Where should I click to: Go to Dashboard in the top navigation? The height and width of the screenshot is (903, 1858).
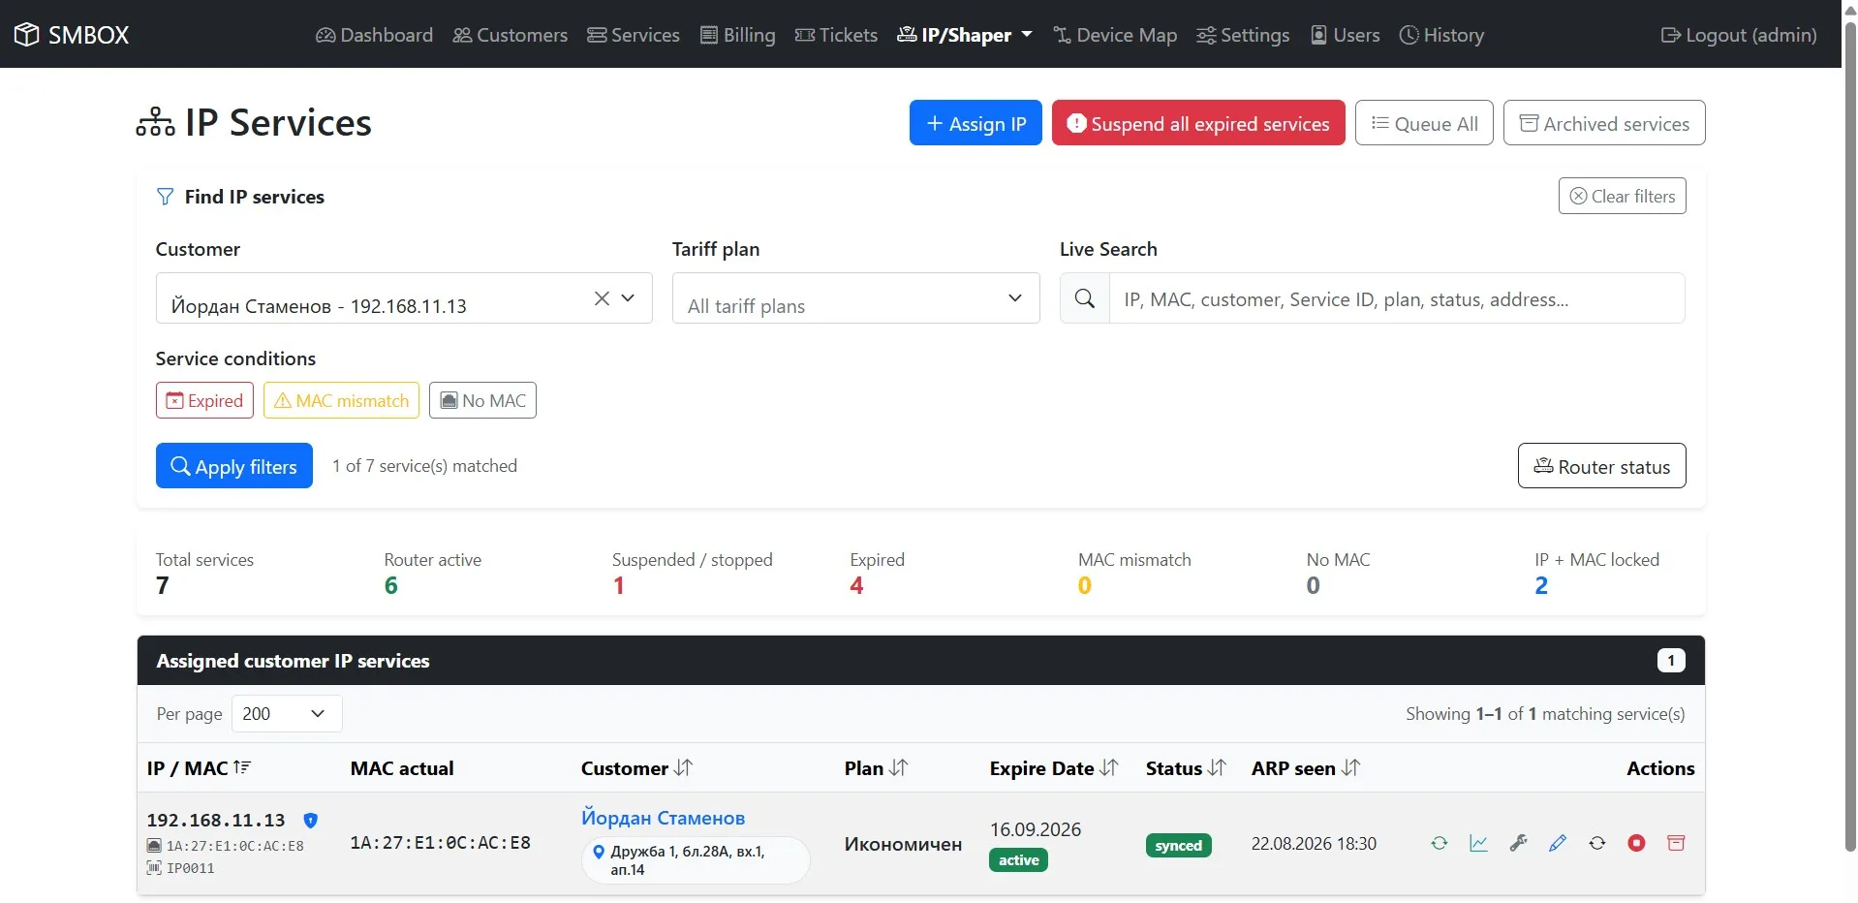(374, 35)
